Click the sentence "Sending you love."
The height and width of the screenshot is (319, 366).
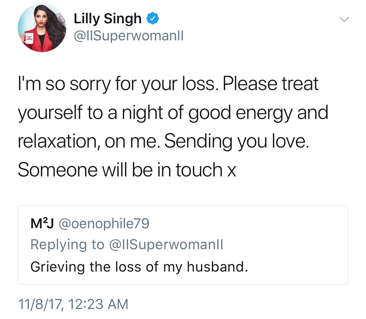237,141
